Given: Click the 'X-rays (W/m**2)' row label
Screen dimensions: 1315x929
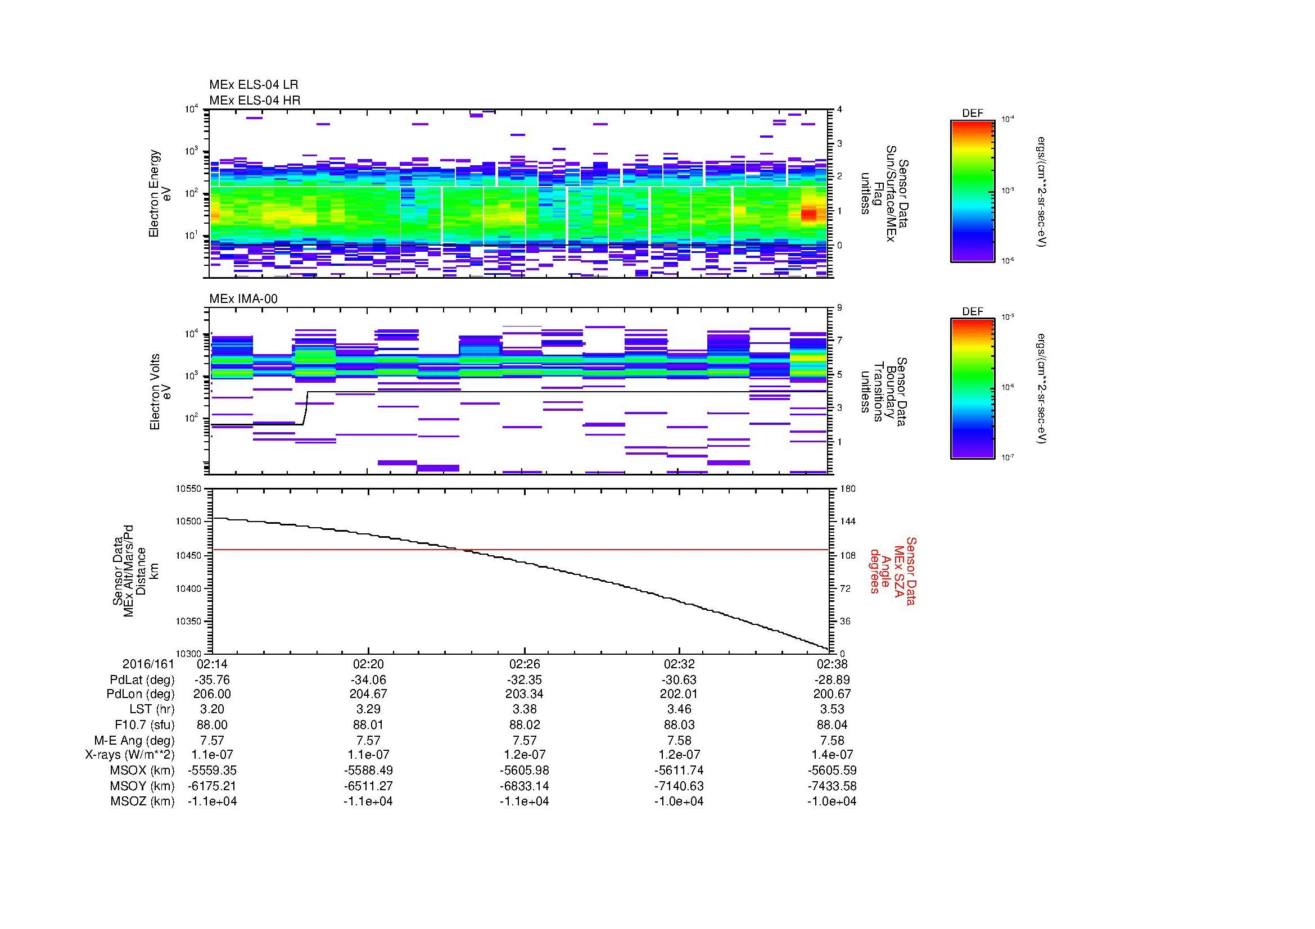Looking at the screenshot, I should [130, 754].
